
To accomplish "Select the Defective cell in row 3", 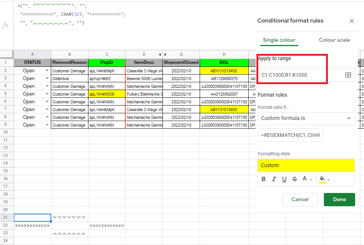I will tap(70, 79).
